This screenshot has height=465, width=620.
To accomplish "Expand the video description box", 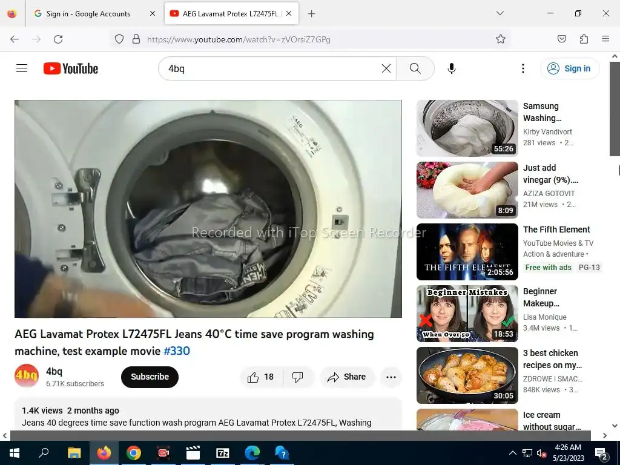I will pyautogui.click(x=208, y=415).
